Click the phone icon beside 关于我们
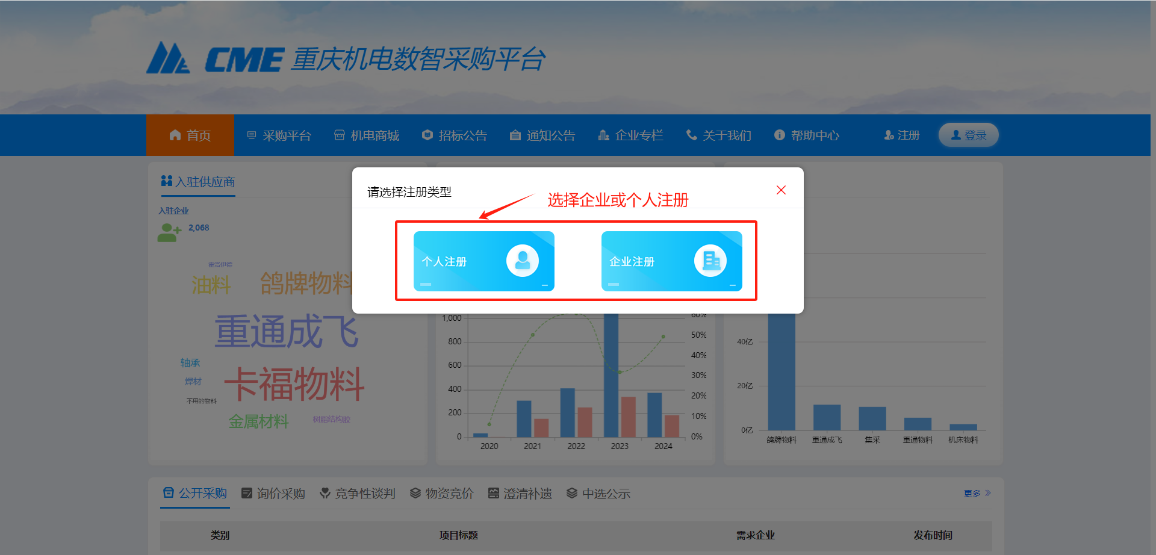The height and width of the screenshot is (555, 1156). pos(692,135)
